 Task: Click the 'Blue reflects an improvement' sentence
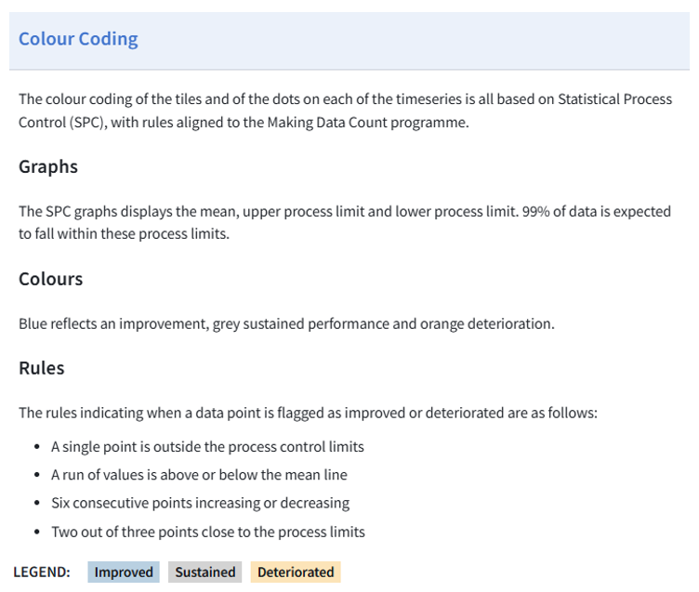pos(286,324)
